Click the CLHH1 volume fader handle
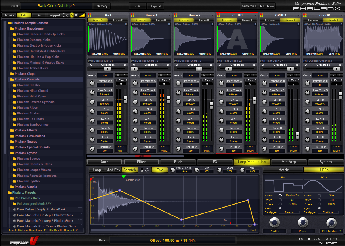 point(254,100)
